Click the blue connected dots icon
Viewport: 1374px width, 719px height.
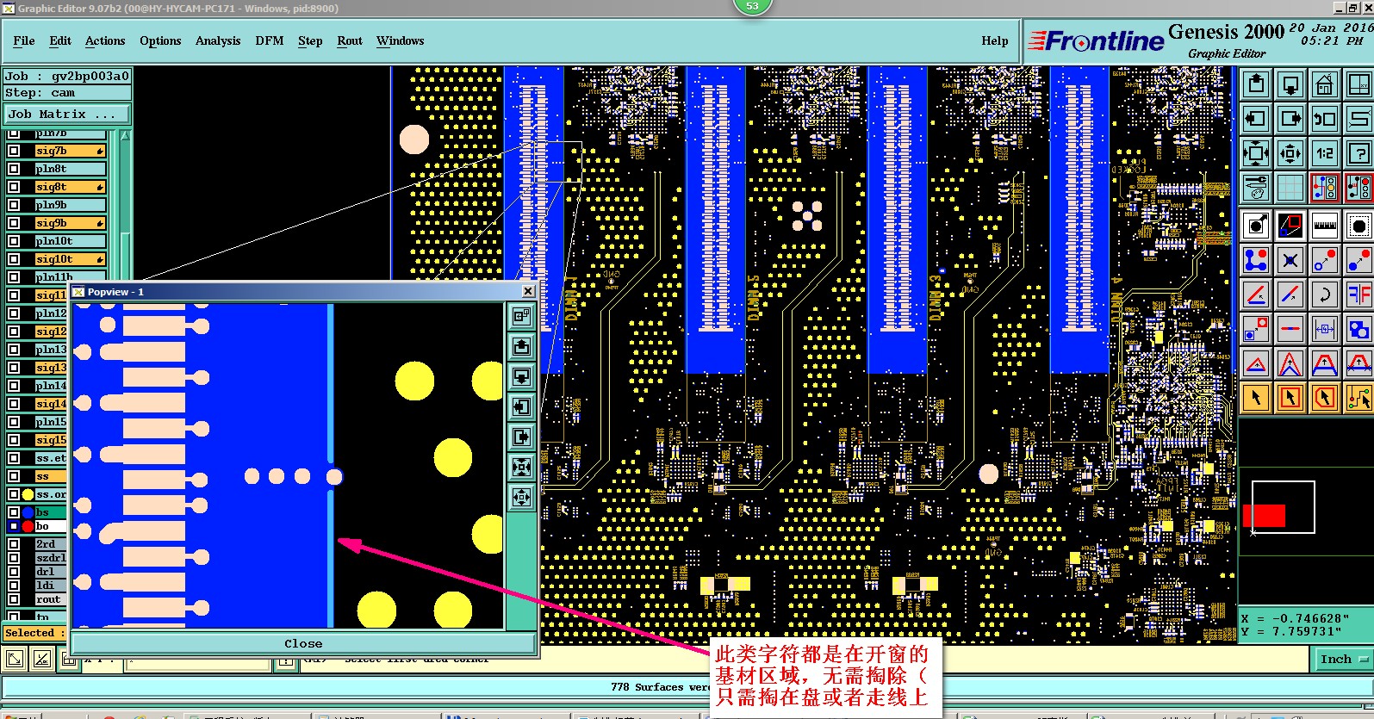(x=1256, y=260)
